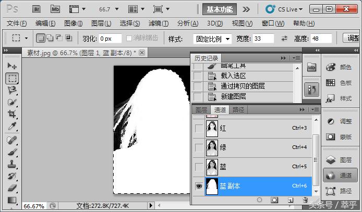Select the Spot Healing Brush tool

[x=12, y=140]
